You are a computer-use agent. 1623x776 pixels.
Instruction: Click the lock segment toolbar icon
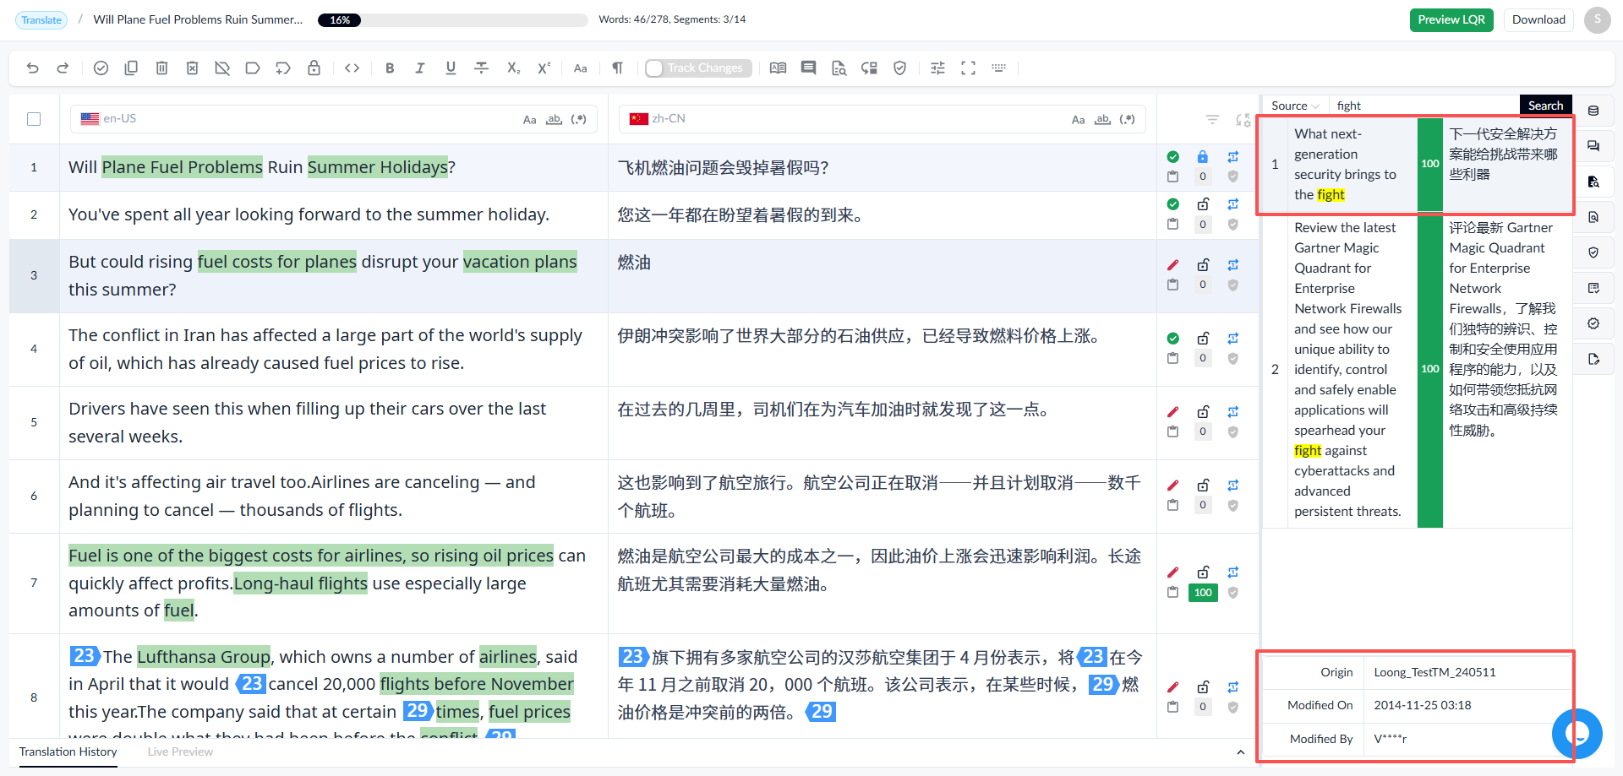tap(314, 68)
